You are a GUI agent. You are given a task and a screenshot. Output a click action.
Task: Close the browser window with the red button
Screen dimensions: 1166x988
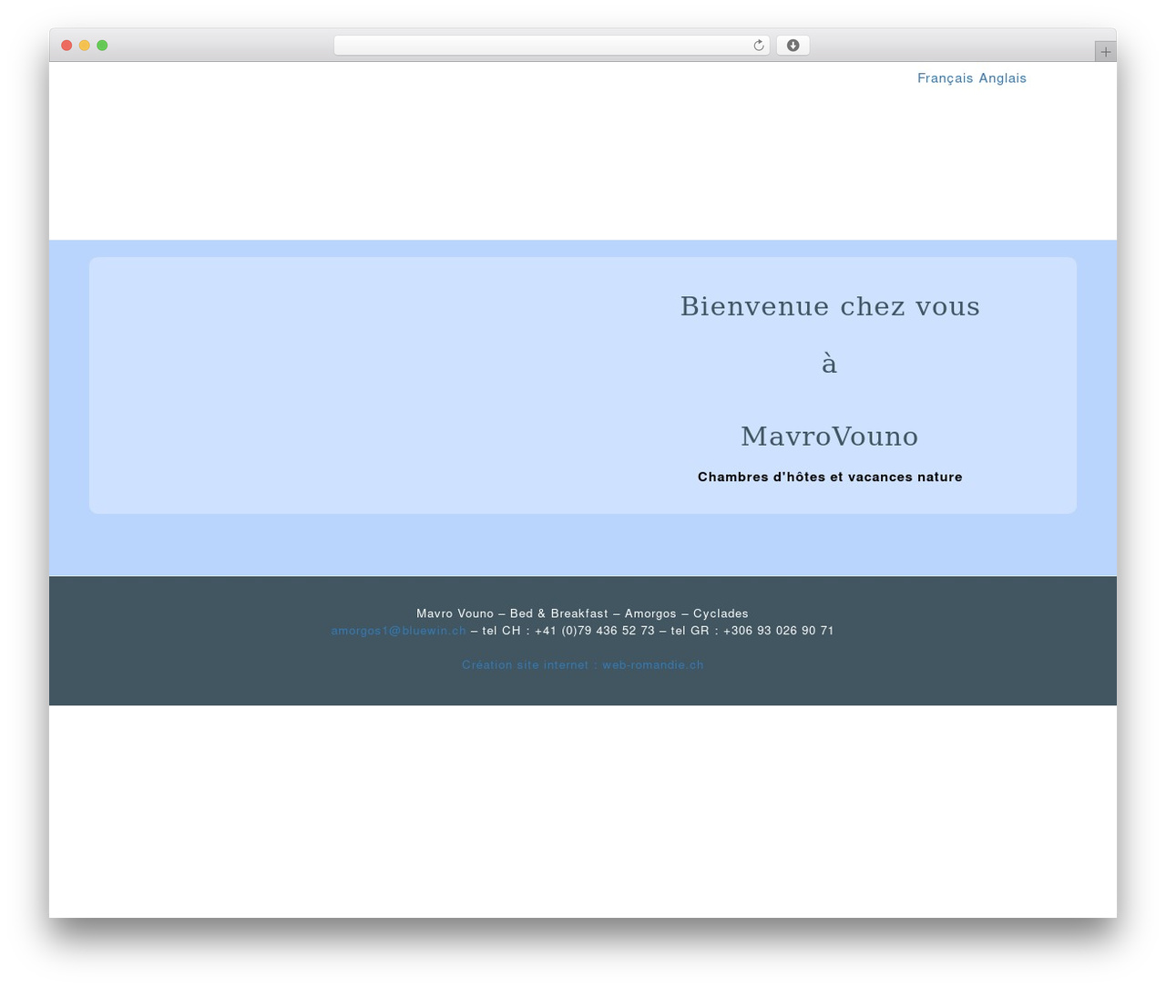(66, 46)
